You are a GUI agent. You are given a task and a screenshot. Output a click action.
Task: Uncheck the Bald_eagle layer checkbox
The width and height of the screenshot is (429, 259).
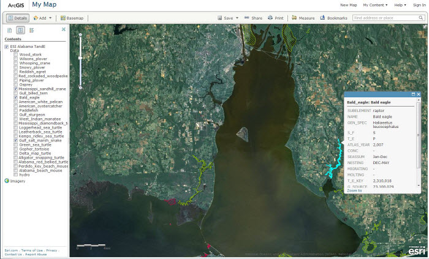click(15, 97)
